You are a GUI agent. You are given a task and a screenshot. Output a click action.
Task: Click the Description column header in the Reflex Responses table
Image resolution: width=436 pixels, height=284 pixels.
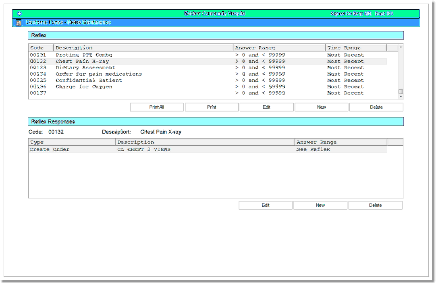[205, 142]
